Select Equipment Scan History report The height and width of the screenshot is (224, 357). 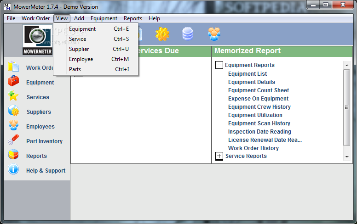[x=259, y=123]
